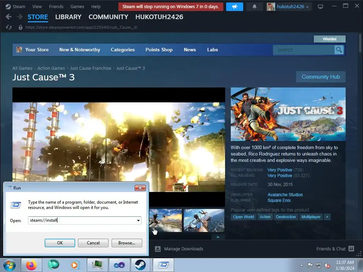Open the notifications bell
Screen dimensions: 363x272
[x=255, y=7]
